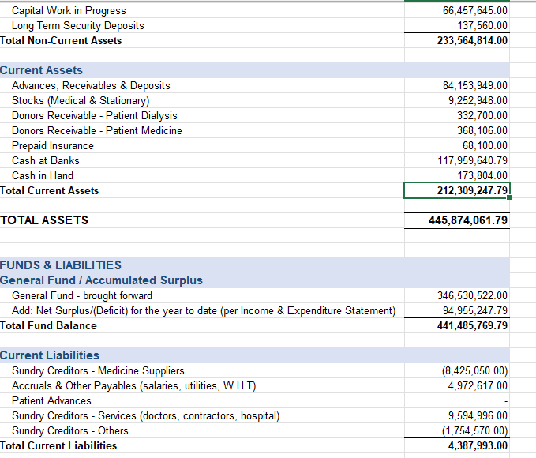Click the Total Fund Balance label

(x=48, y=325)
